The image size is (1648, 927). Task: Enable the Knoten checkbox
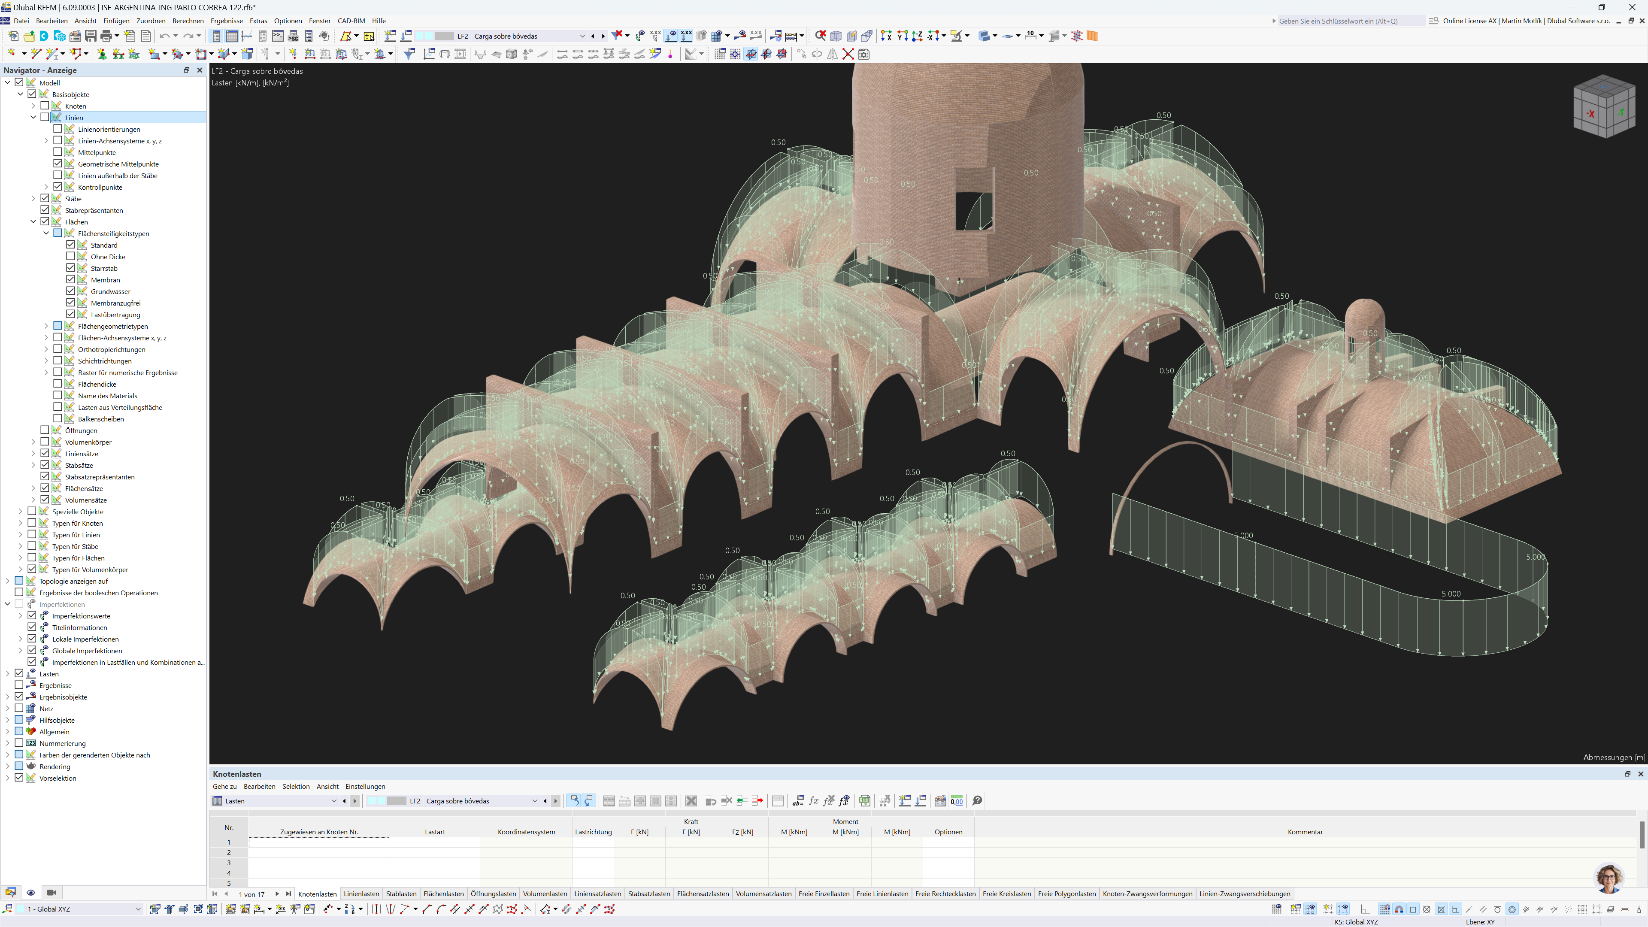45,106
